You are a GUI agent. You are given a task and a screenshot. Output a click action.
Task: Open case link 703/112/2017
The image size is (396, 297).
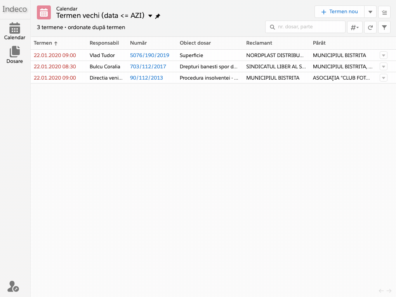tap(148, 66)
